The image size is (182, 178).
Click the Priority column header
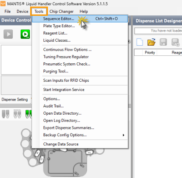[x=150, y=53]
